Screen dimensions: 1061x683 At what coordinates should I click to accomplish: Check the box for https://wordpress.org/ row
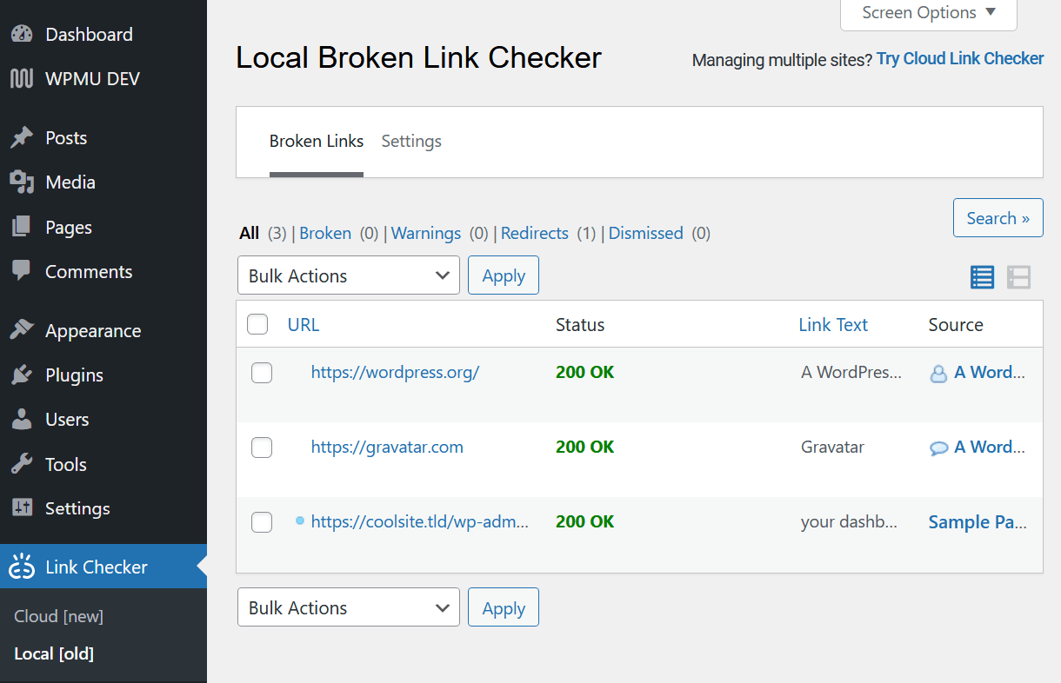(x=262, y=373)
